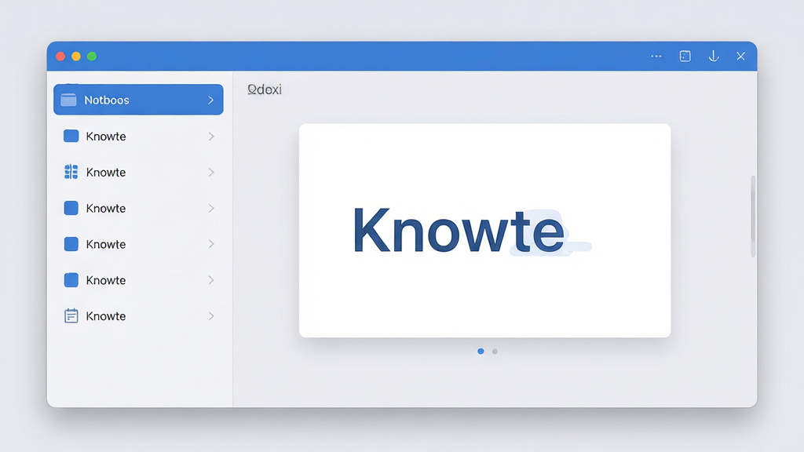This screenshot has height=452, width=804.
Task: Open the large Knowte preview card
Action: pyautogui.click(x=484, y=231)
